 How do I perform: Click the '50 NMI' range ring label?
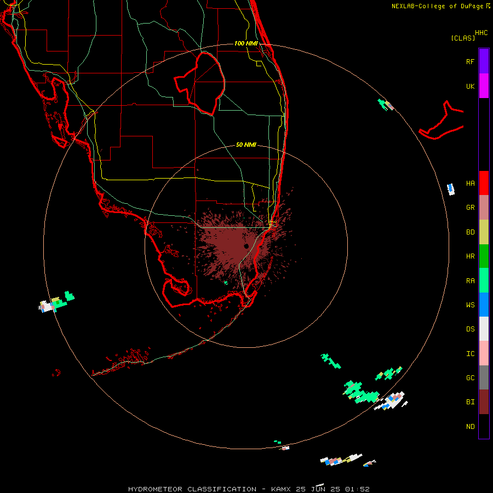[x=246, y=145]
